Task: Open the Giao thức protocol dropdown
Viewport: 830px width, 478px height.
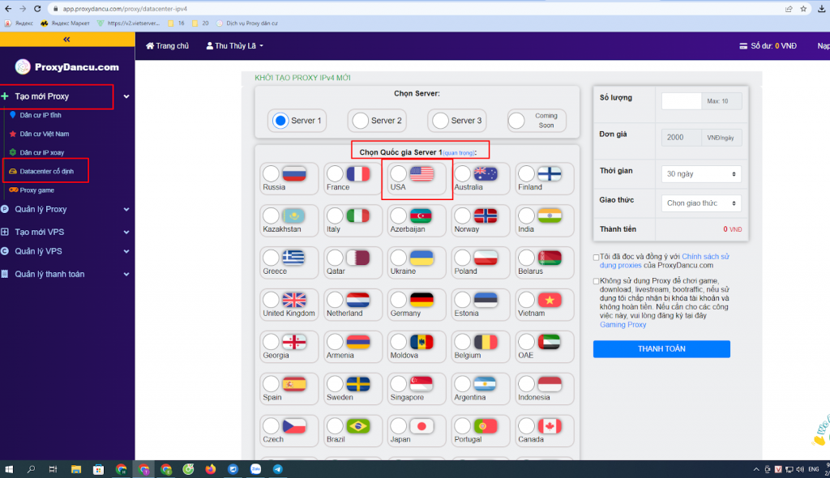Action: tap(701, 203)
